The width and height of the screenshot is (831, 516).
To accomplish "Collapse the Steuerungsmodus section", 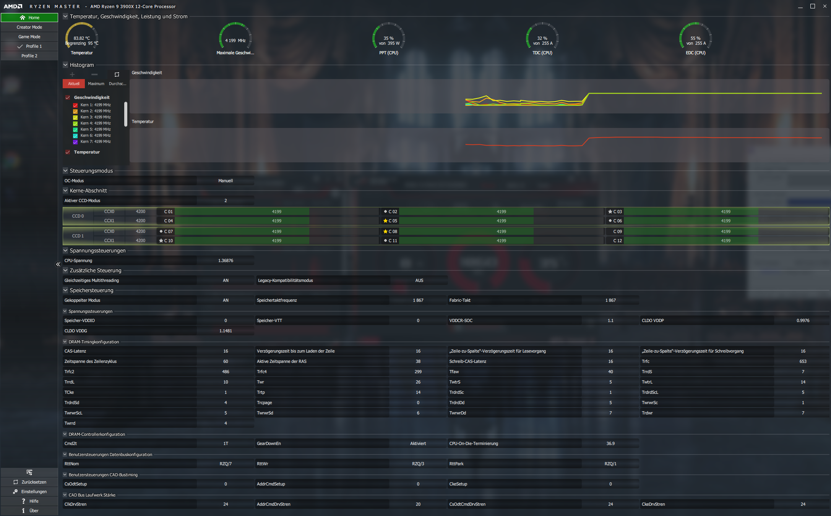I will point(65,171).
